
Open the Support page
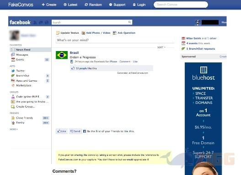coord(117,5)
